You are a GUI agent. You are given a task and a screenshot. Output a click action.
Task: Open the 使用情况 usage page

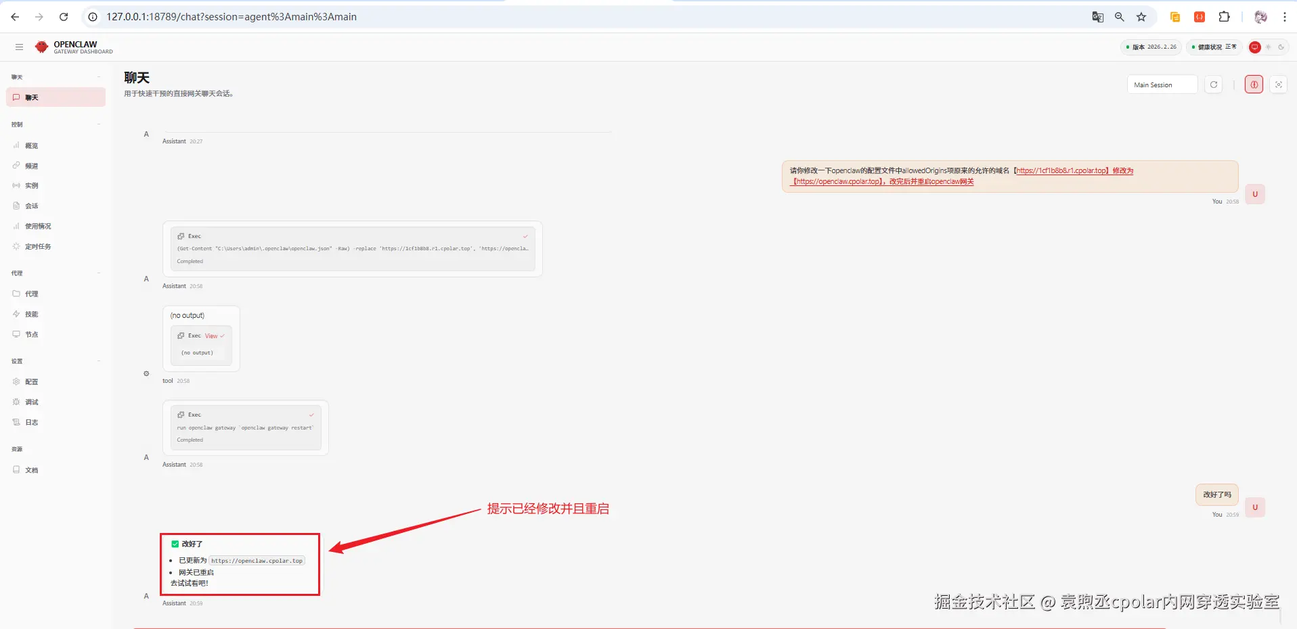[x=56, y=226]
